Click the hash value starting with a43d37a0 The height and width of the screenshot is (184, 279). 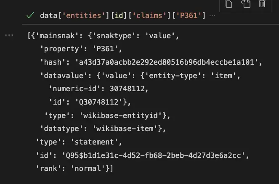point(167,62)
